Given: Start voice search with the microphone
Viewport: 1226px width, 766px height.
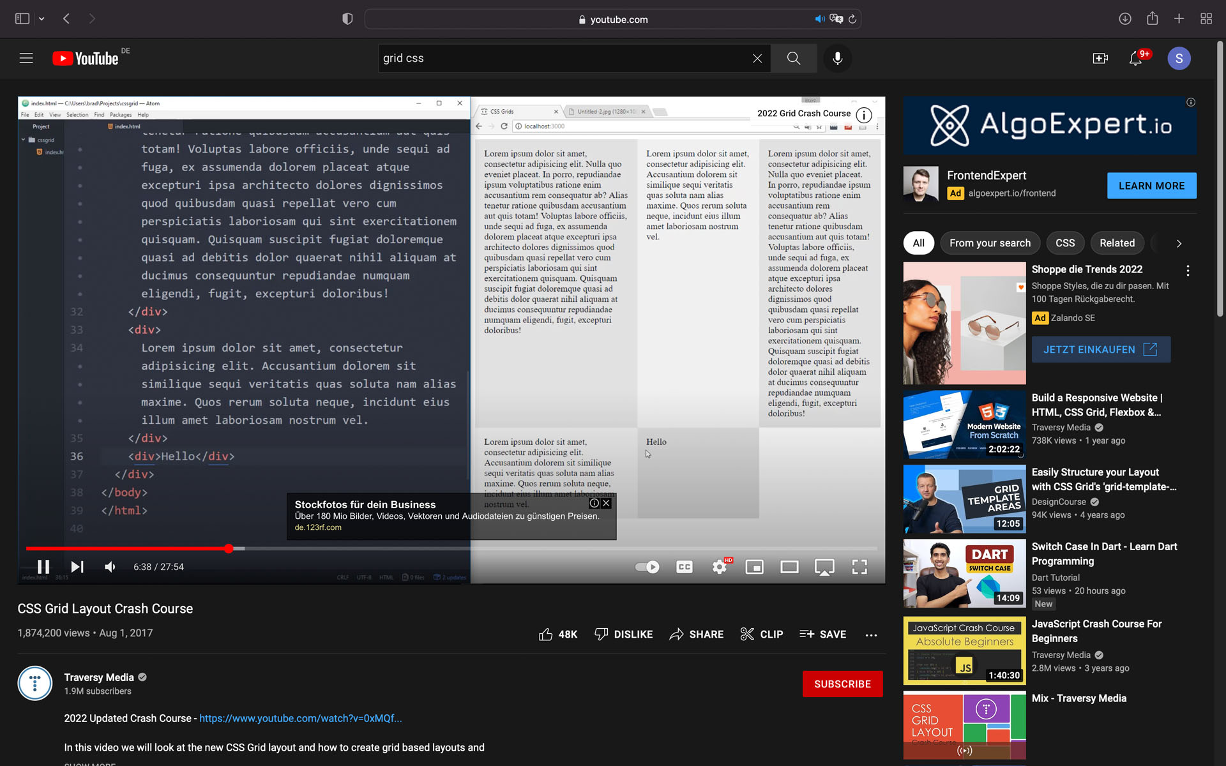Looking at the screenshot, I should tap(837, 58).
